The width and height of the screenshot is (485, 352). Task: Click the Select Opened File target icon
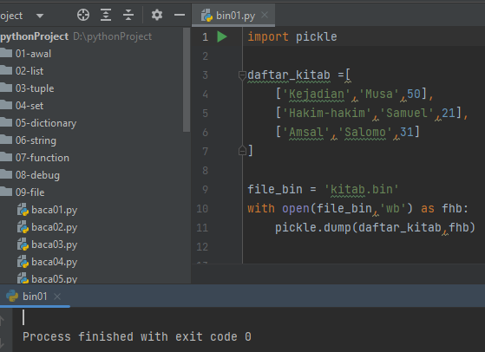tap(83, 15)
